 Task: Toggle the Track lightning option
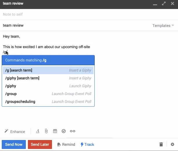(87, 144)
